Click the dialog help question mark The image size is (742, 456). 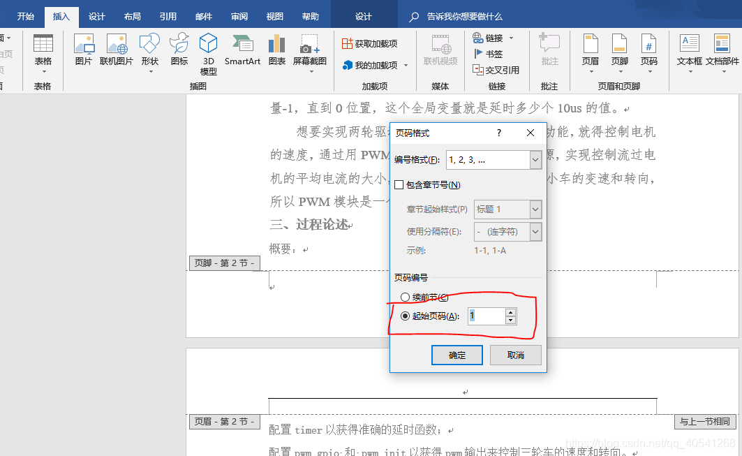[499, 133]
